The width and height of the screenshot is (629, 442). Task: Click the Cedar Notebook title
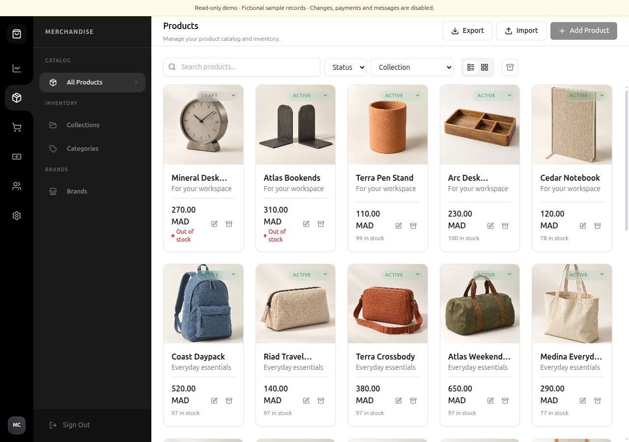570,178
